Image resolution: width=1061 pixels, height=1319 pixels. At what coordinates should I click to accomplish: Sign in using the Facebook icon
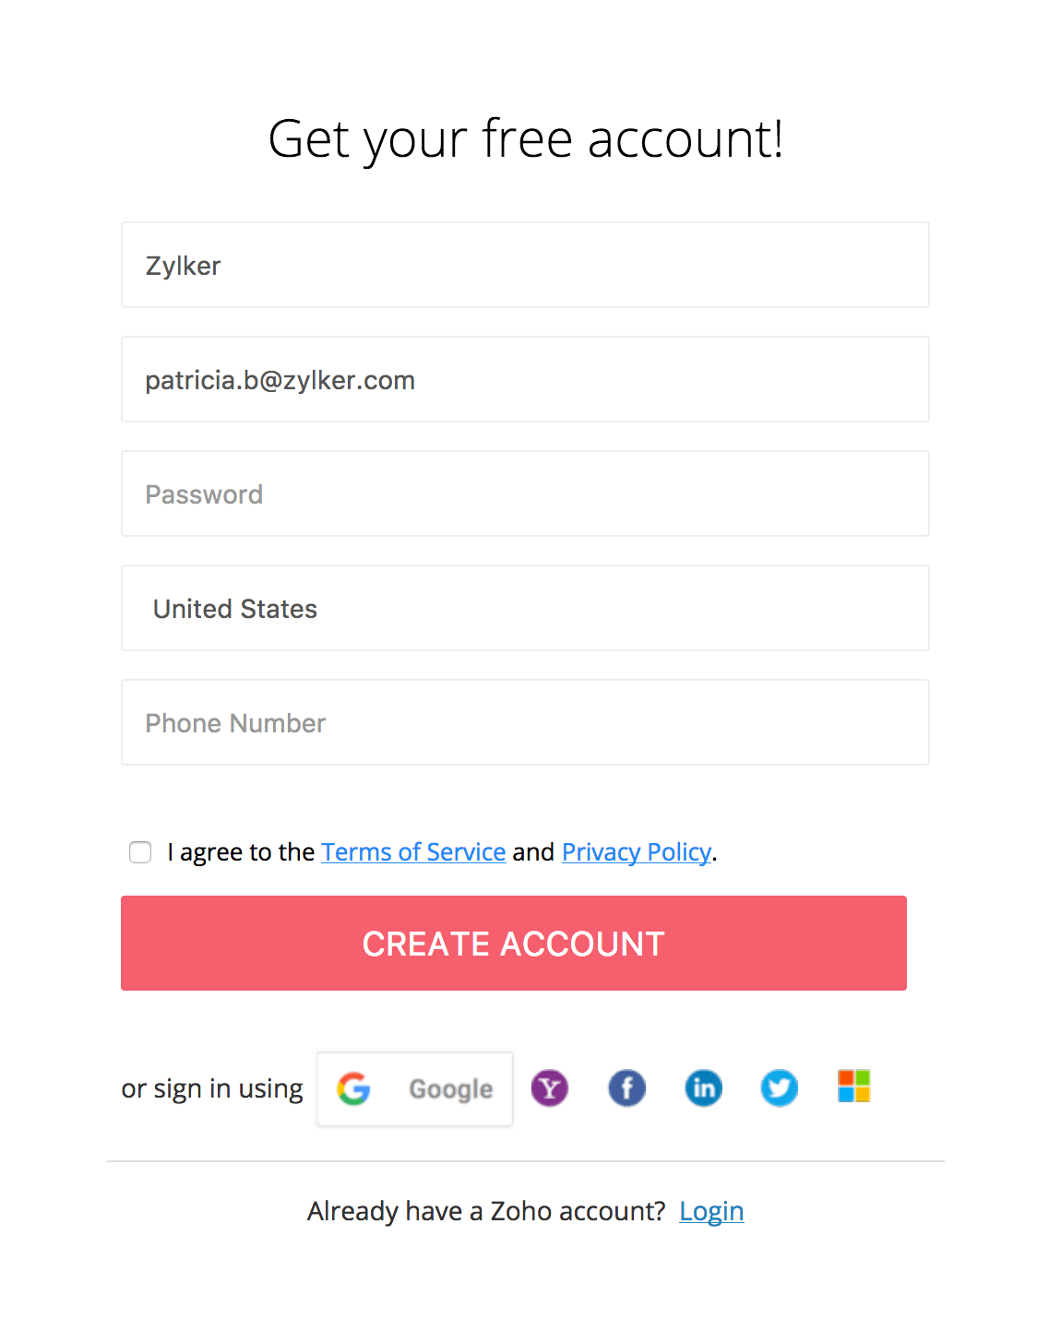click(626, 1088)
